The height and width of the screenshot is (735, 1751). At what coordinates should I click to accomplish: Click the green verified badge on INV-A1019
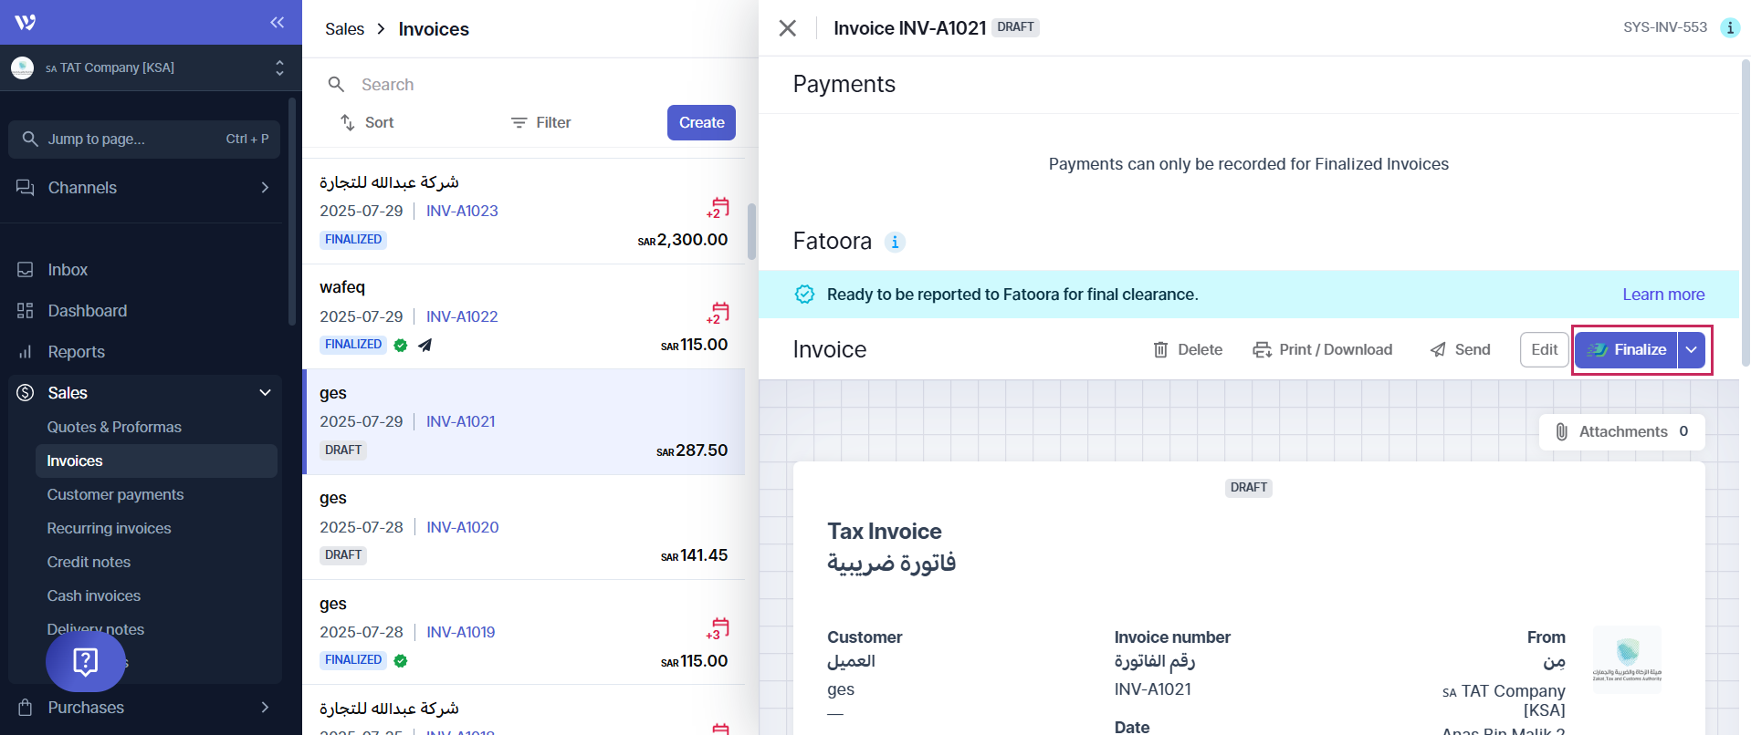[401, 660]
